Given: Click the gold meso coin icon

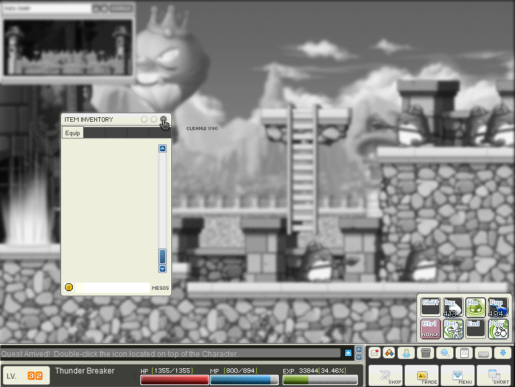Looking at the screenshot, I should tap(69, 287).
